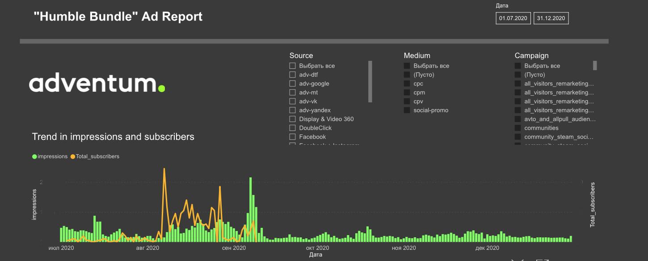Click the tallest orange subscribers peak in August
This screenshot has width=648, height=261.
[164, 169]
